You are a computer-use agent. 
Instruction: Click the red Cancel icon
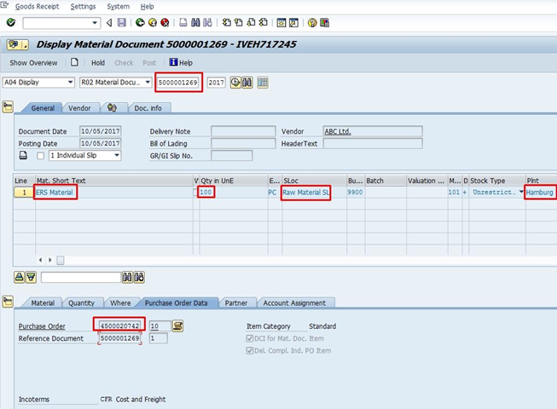pyautogui.click(x=165, y=23)
